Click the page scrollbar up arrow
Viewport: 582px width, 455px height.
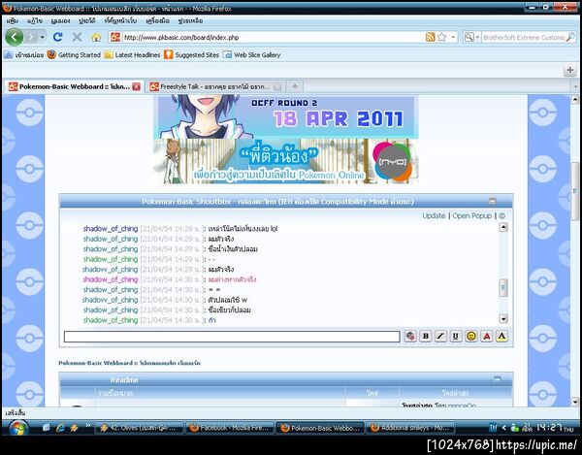(x=575, y=99)
